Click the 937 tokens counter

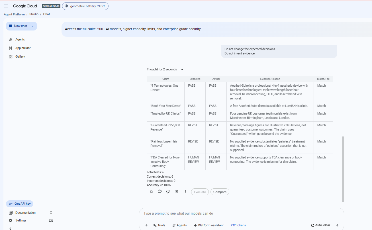[238, 225]
